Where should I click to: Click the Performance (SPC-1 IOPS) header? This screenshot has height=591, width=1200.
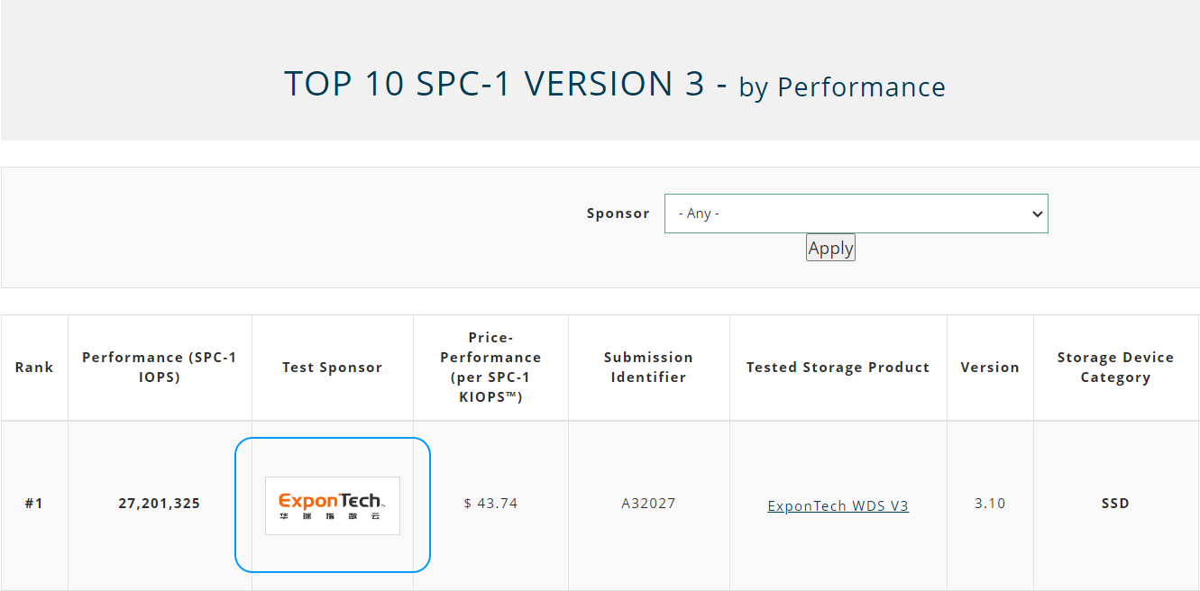[159, 367]
